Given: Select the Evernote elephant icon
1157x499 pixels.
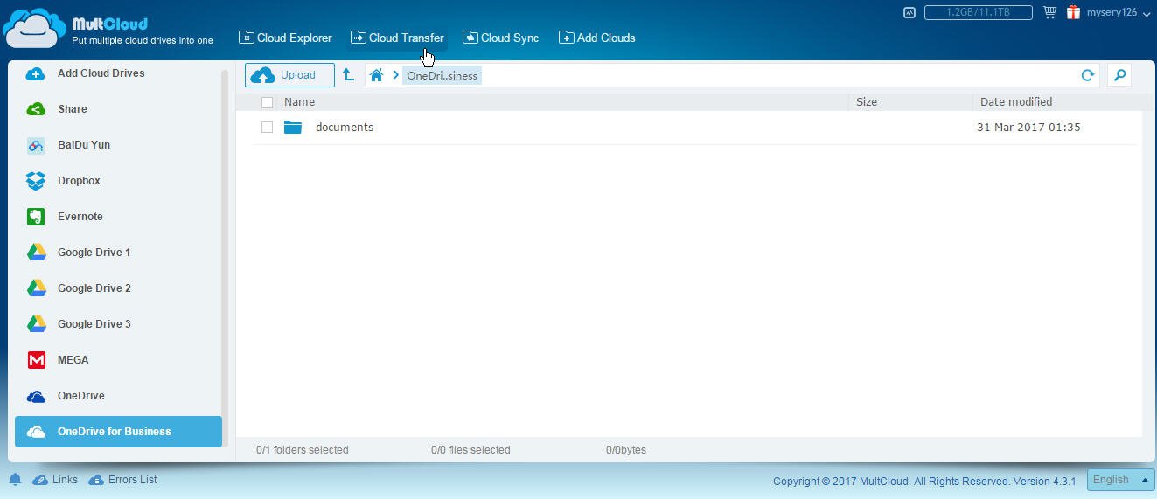Looking at the screenshot, I should pyautogui.click(x=36, y=217).
